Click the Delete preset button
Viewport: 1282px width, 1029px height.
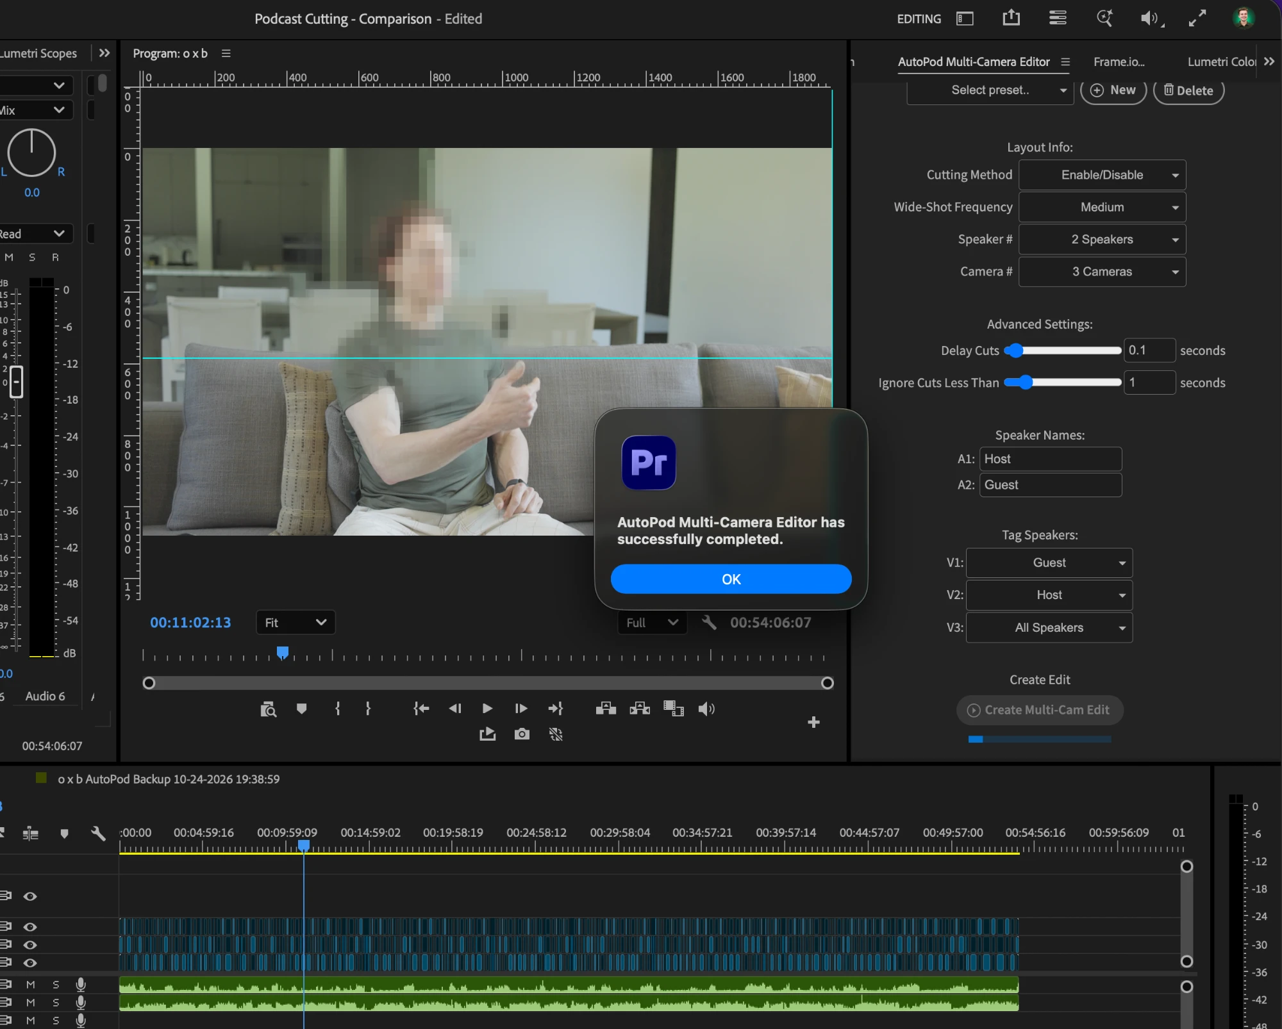(x=1188, y=90)
